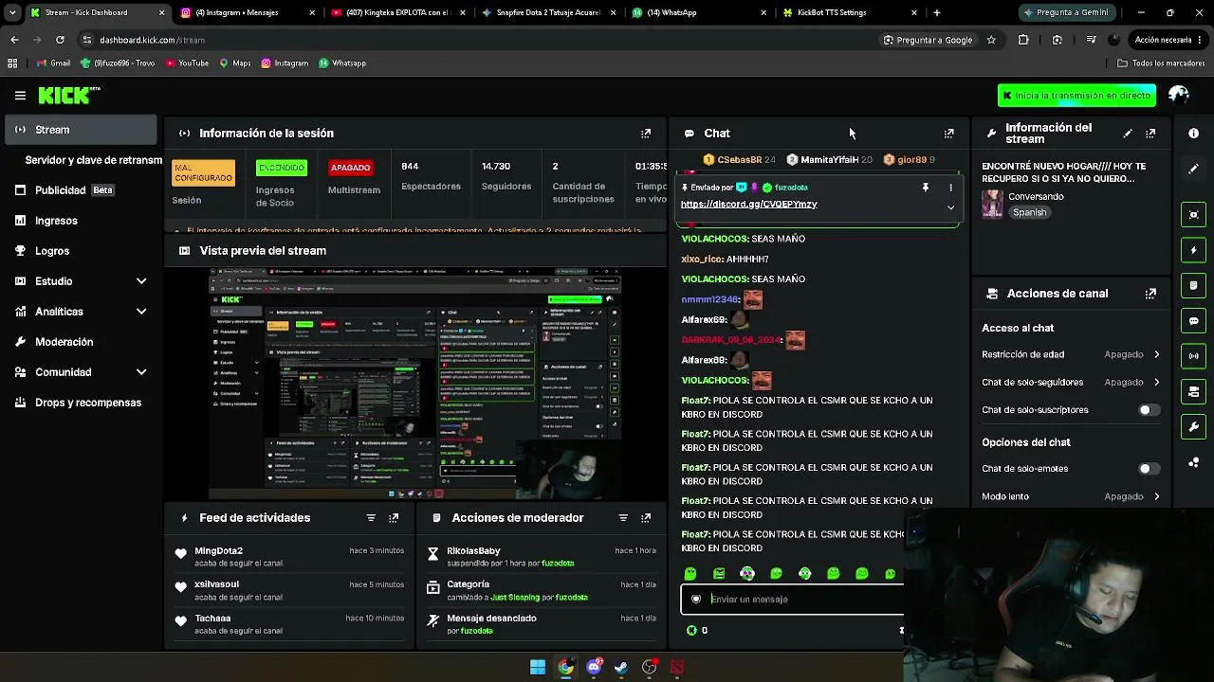Open the browser tab search dropdown
The image size is (1214, 682).
pos(12,12)
